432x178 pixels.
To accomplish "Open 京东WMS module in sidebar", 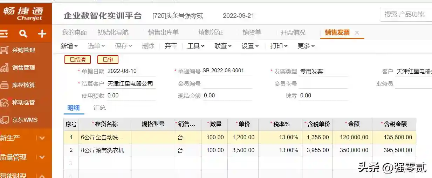I will [x=25, y=120].
